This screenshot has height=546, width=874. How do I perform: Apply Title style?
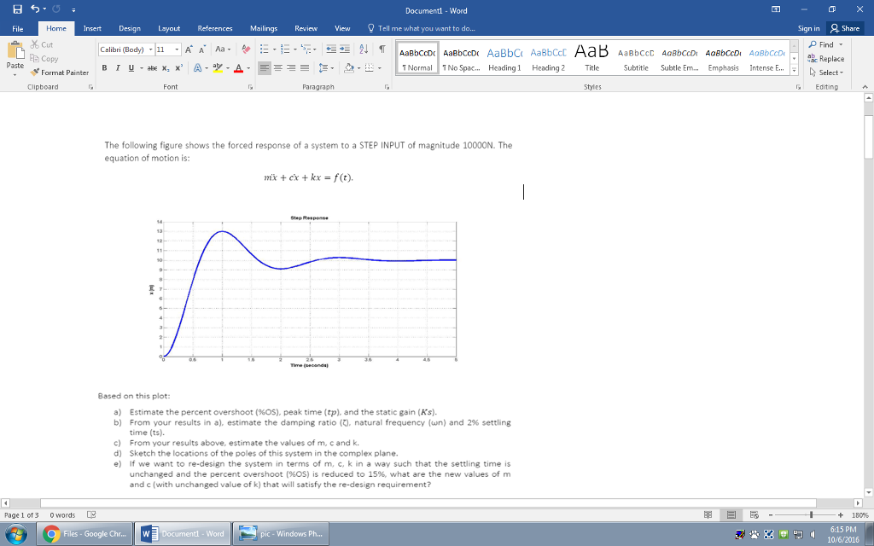tap(592, 59)
